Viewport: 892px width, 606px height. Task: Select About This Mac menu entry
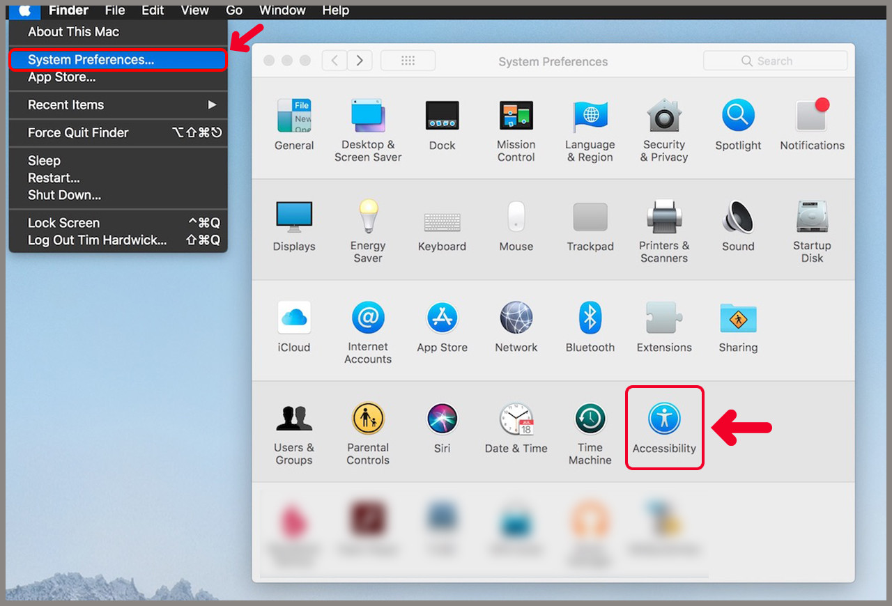[x=118, y=32]
